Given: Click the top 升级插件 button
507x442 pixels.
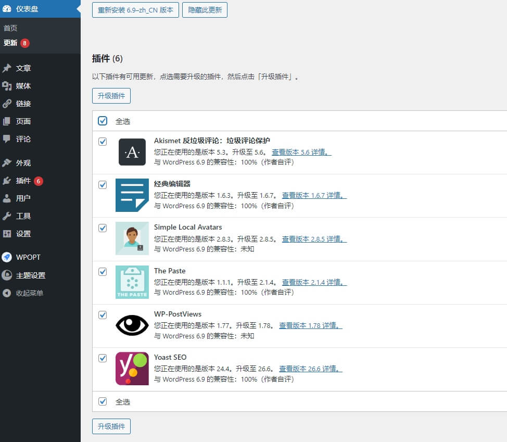Looking at the screenshot, I should click(111, 96).
